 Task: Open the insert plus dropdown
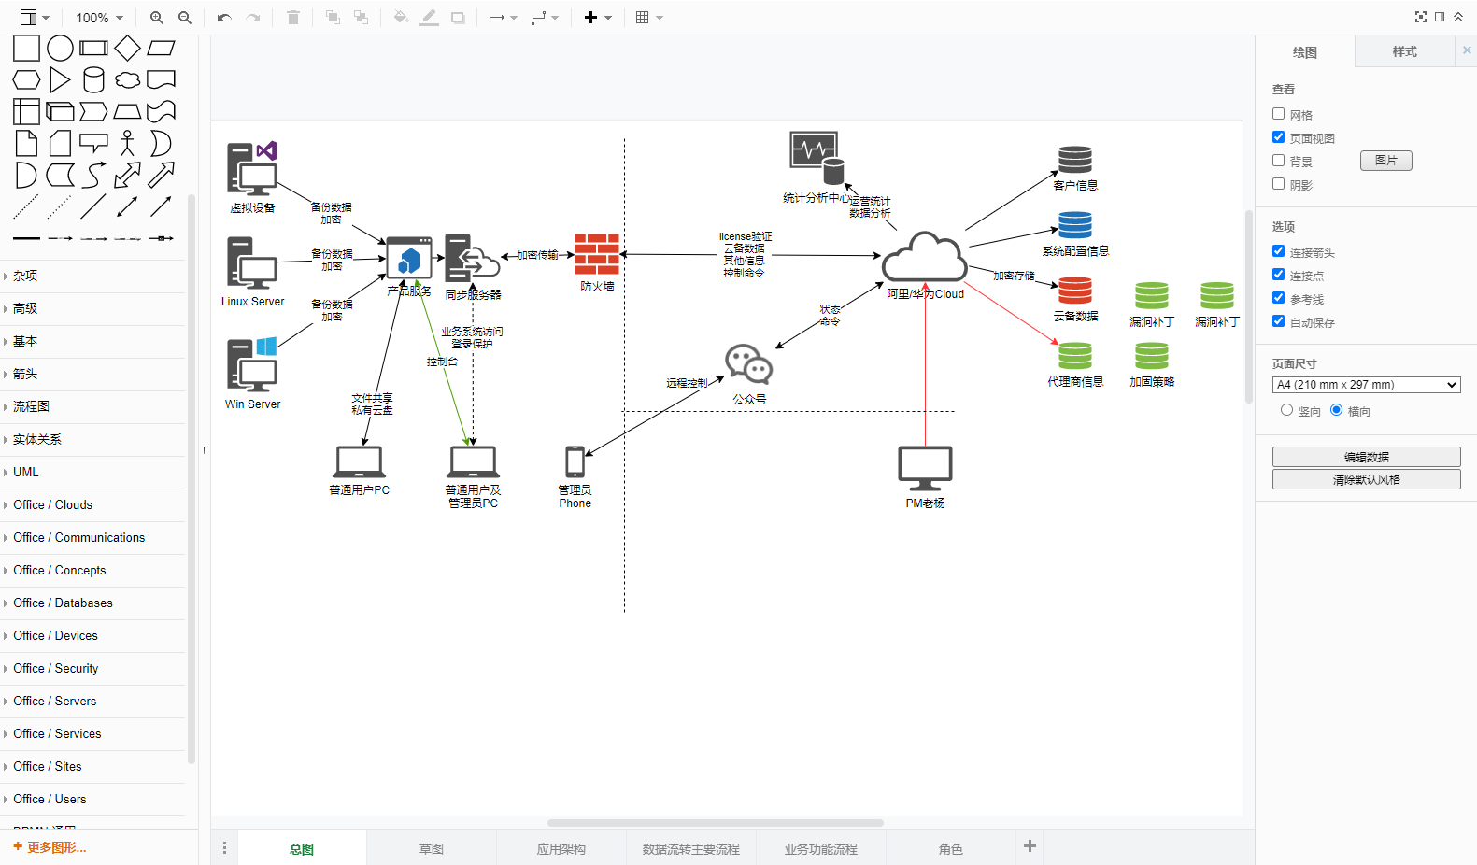point(598,18)
